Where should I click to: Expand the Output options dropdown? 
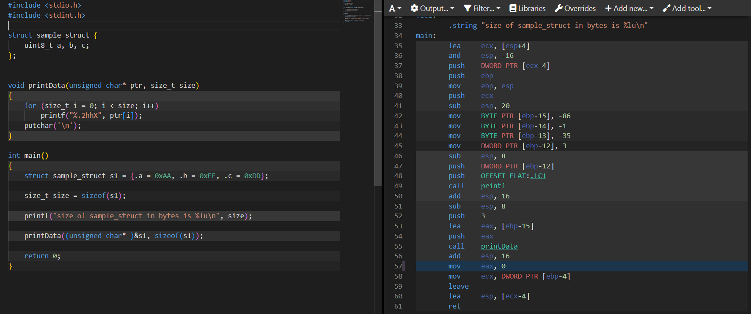click(x=432, y=8)
